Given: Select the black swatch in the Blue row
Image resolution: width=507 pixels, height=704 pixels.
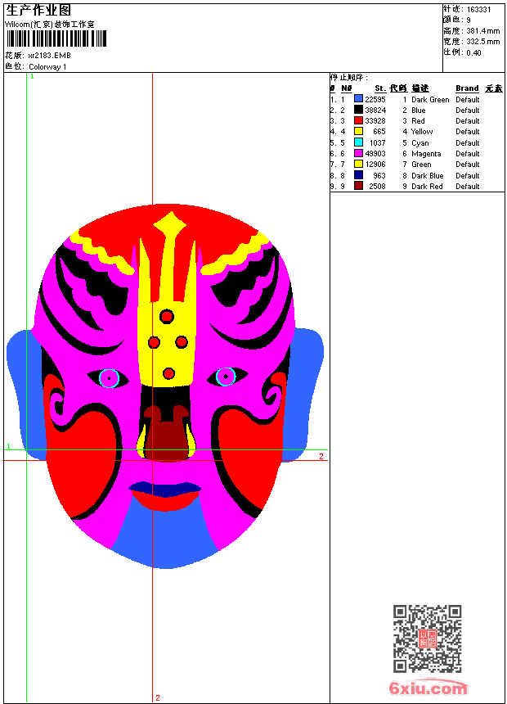Looking at the screenshot, I should point(358,110).
